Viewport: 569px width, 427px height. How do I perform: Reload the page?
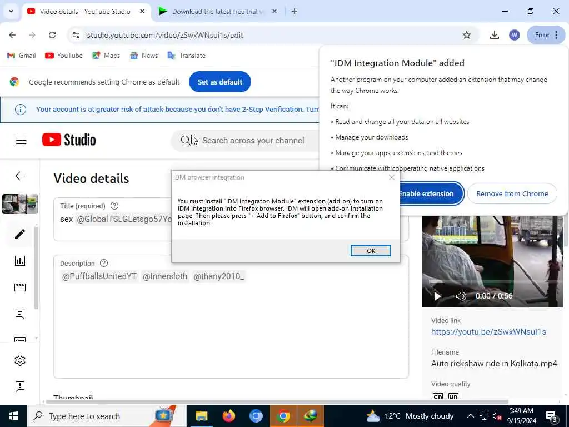tap(52, 35)
